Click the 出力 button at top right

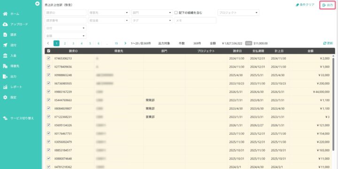pyautogui.click(x=328, y=5)
